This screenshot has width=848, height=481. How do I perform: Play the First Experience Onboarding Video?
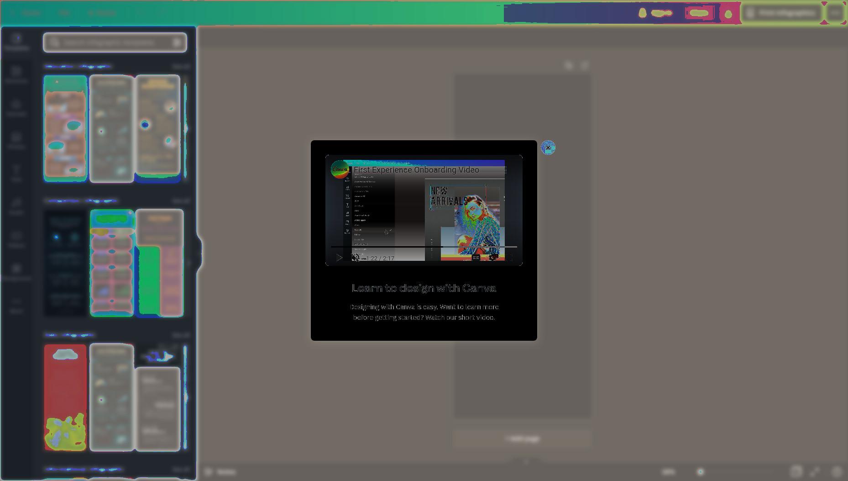(339, 258)
